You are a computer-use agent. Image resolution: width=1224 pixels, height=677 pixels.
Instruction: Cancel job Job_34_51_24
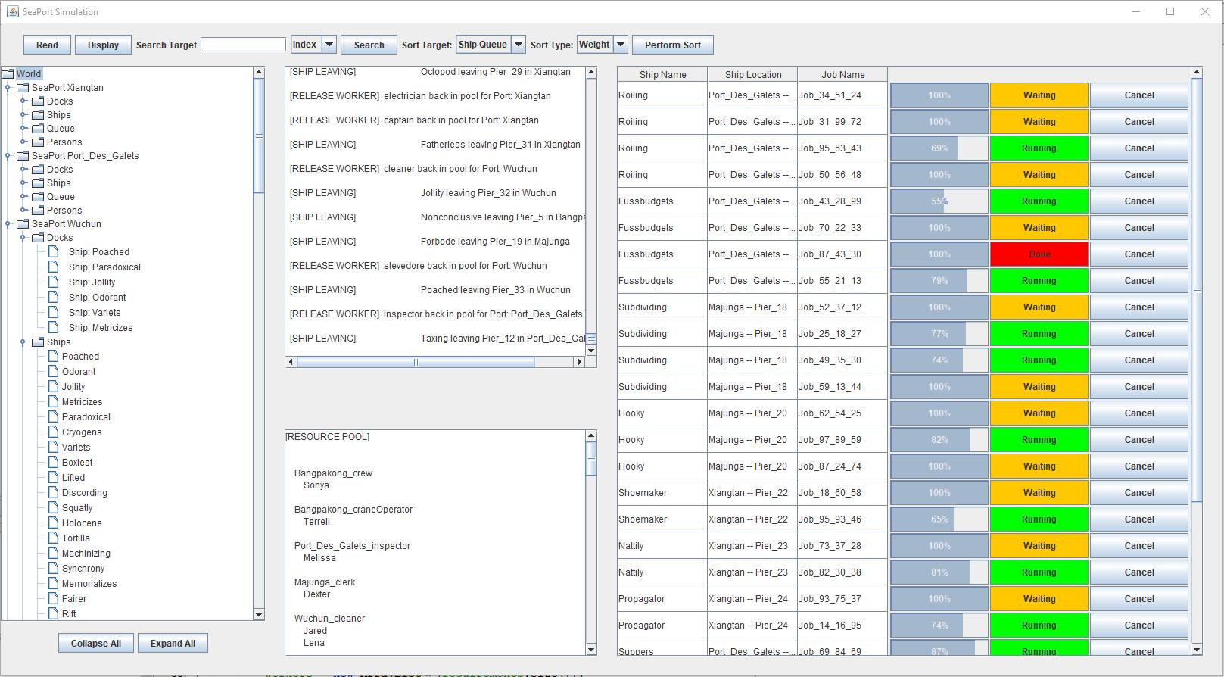pos(1139,95)
